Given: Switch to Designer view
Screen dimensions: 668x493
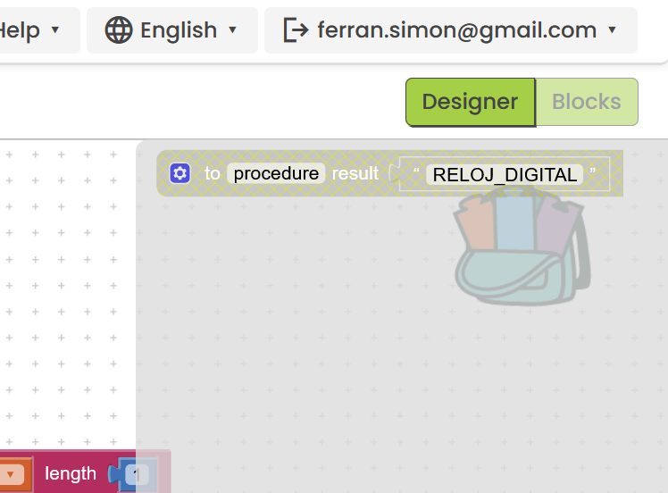Looking at the screenshot, I should (x=470, y=102).
